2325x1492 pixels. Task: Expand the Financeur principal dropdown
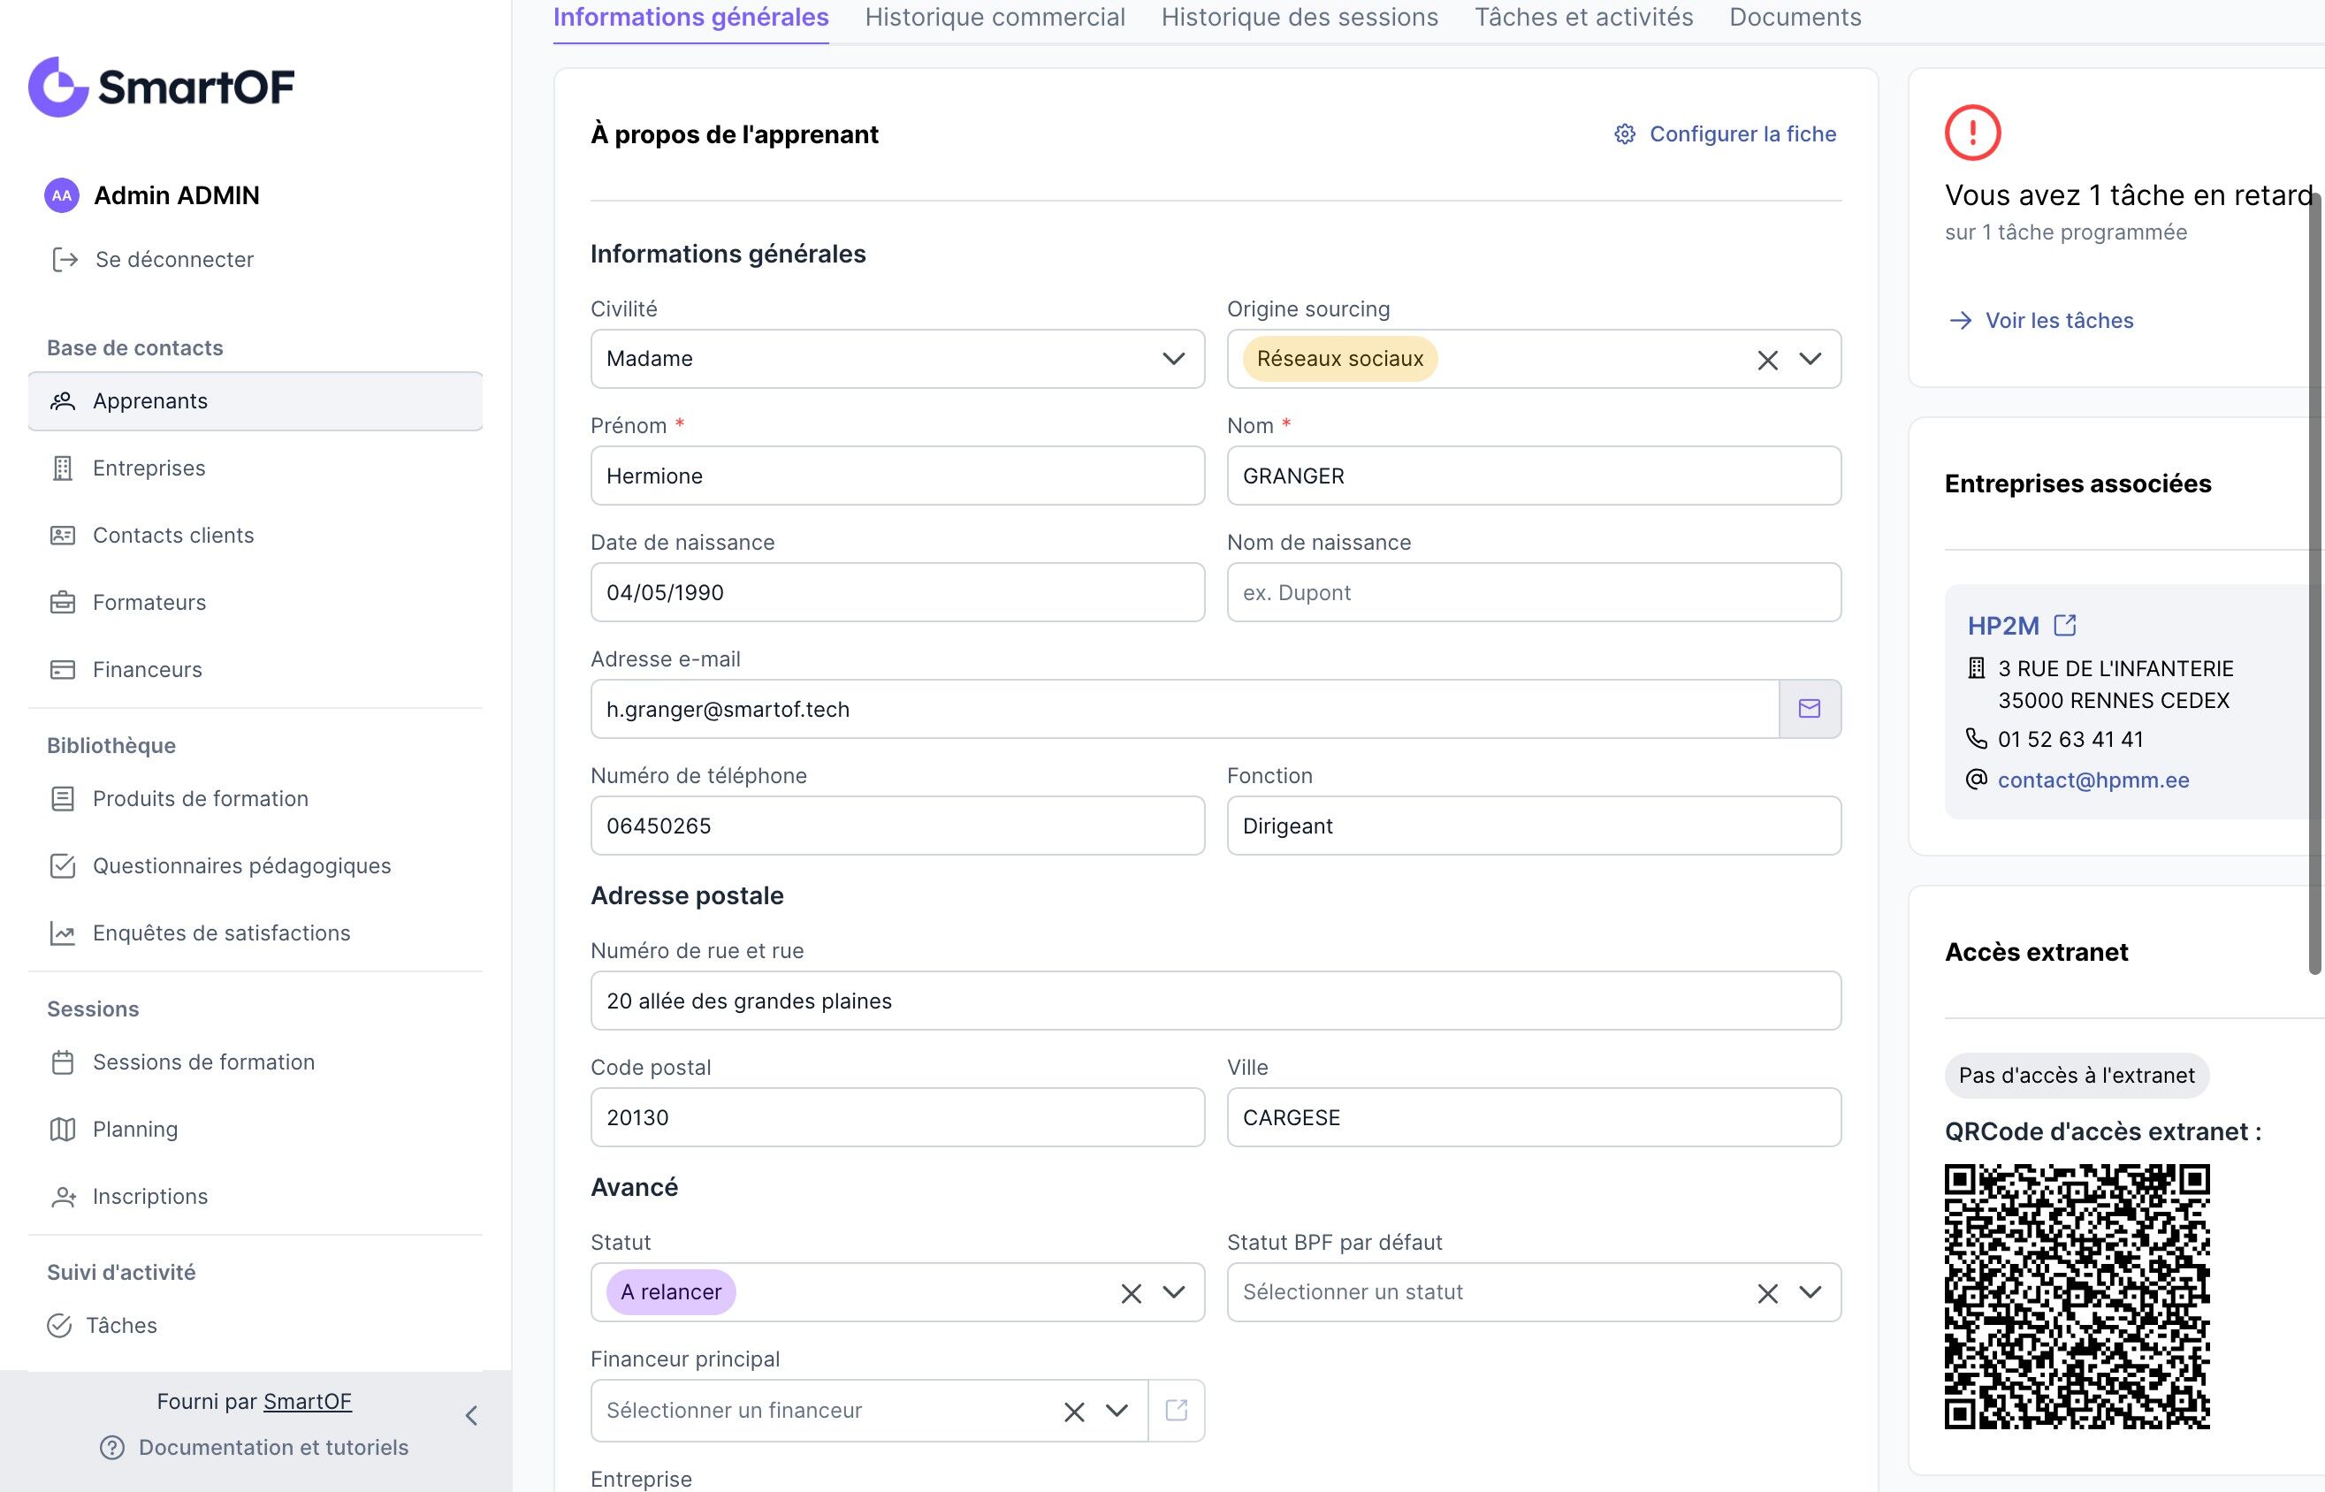[1117, 1411]
